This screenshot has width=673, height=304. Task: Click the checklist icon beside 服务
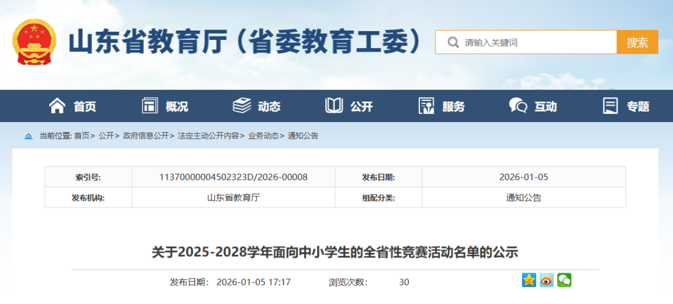426,106
